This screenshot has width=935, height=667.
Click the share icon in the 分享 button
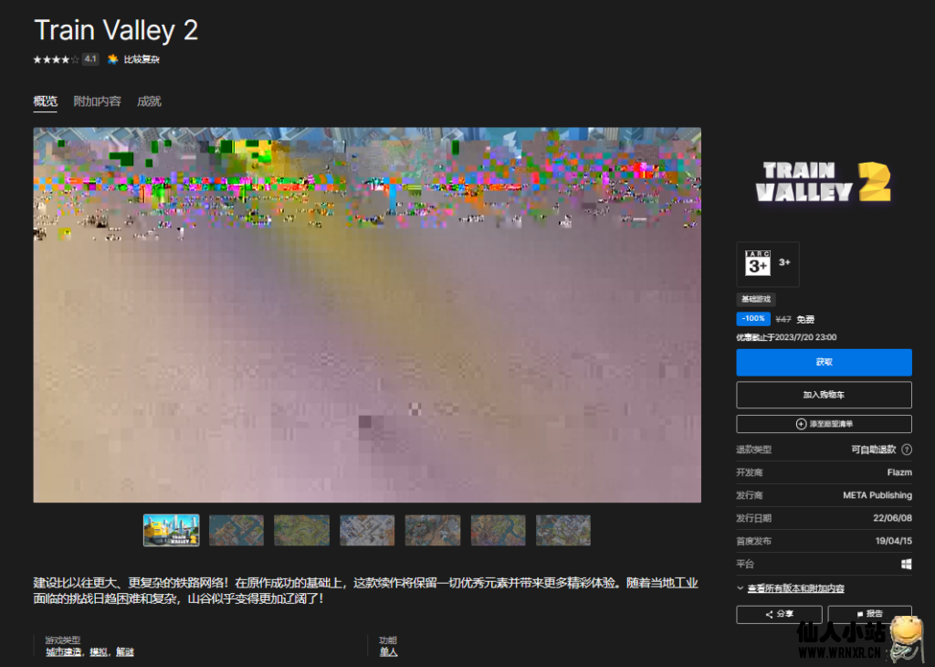769,614
